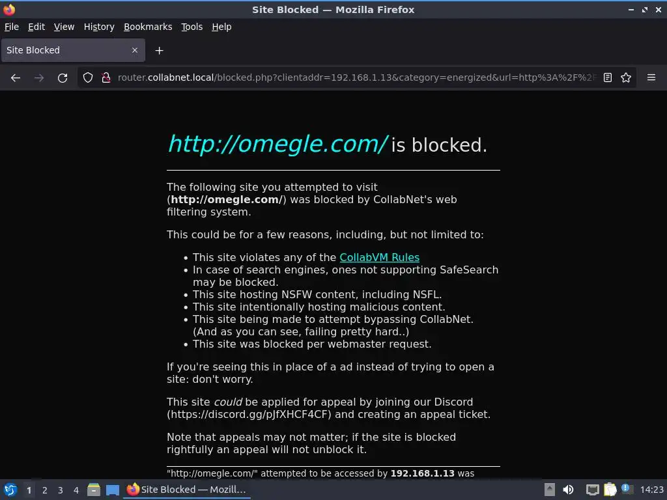Open the Edit menu

point(36,27)
